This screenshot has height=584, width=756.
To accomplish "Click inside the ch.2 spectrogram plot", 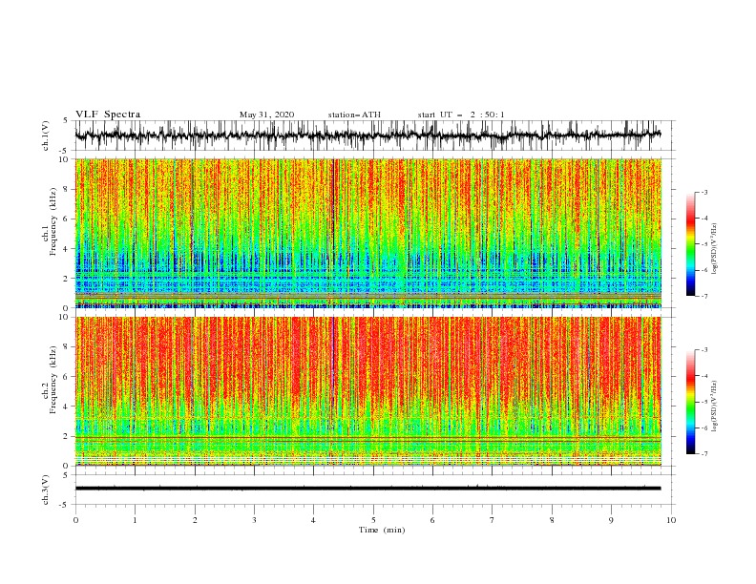I will (368, 391).
